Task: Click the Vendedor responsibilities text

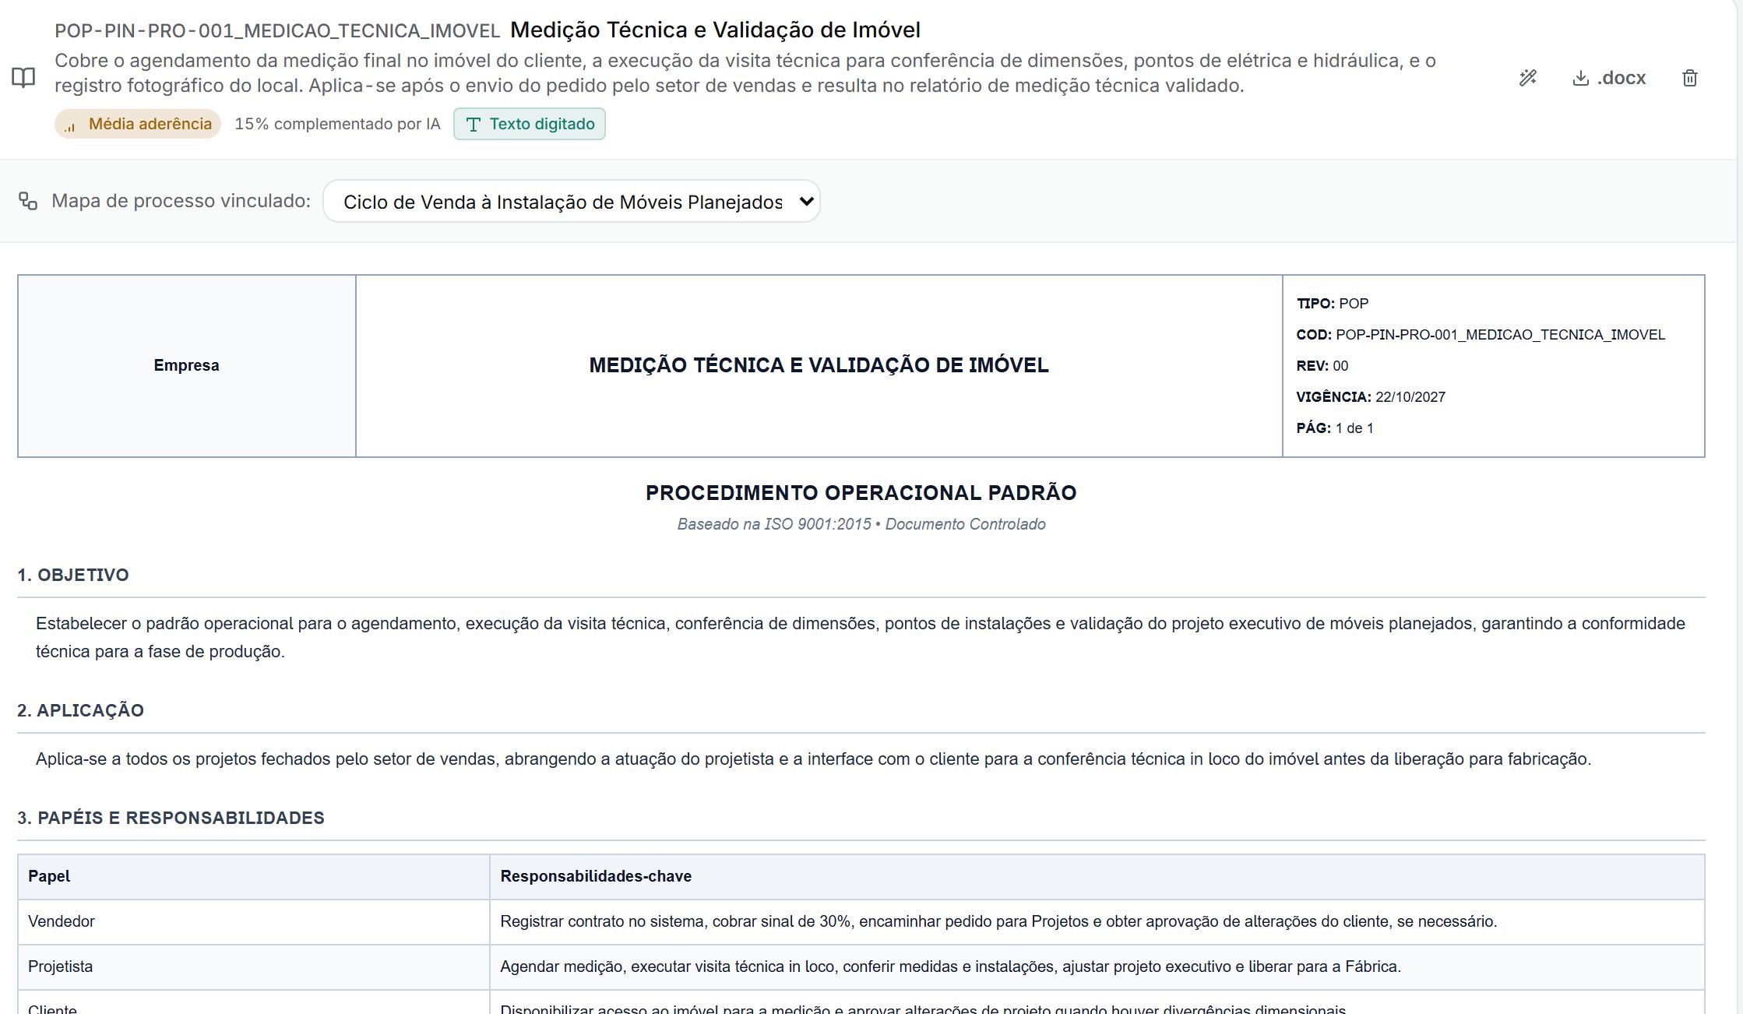Action: click(x=998, y=922)
